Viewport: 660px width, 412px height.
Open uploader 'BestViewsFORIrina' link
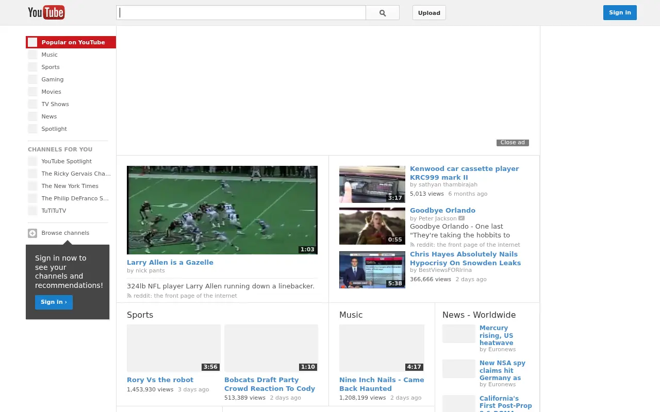(445, 270)
